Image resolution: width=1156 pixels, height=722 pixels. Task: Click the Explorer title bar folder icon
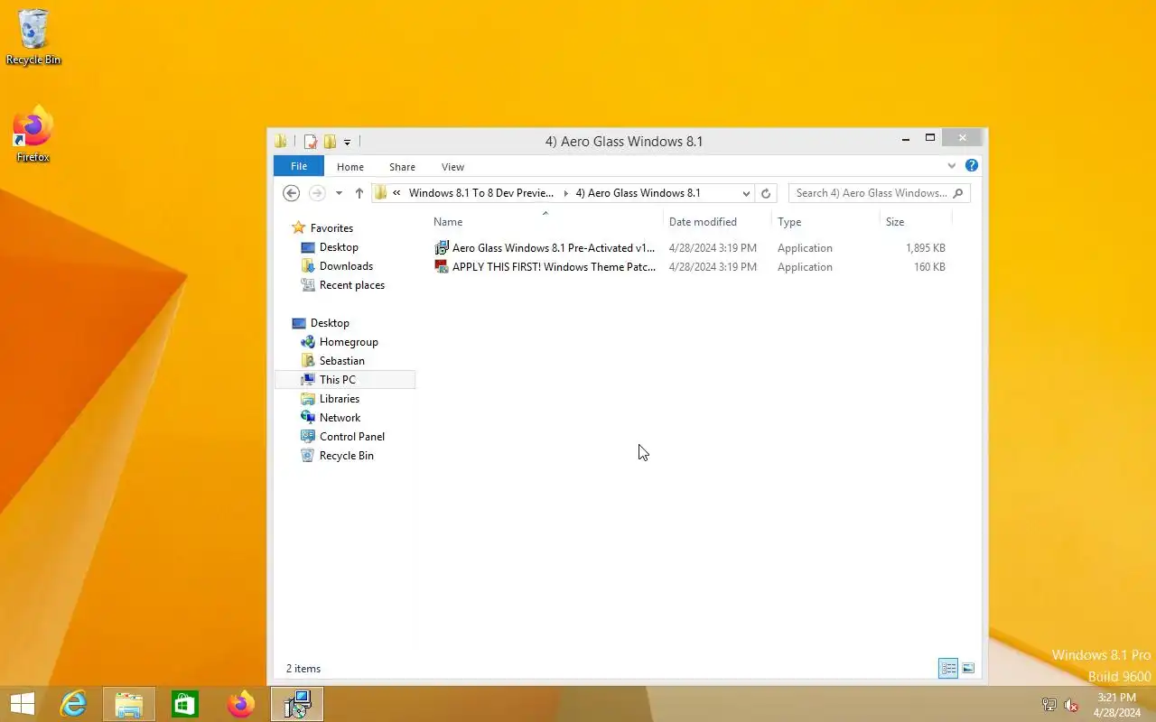point(282,141)
